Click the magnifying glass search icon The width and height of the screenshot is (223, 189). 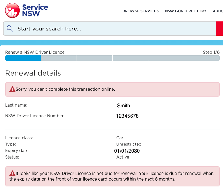pos(10,29)
